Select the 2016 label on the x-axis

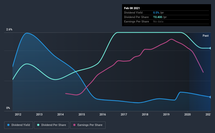(103, 114)
